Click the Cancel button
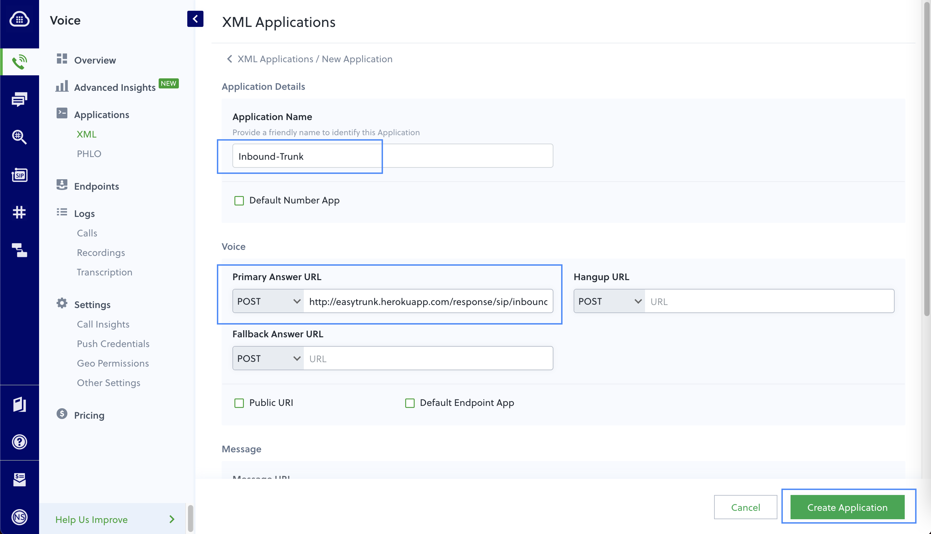 point(745,507)
